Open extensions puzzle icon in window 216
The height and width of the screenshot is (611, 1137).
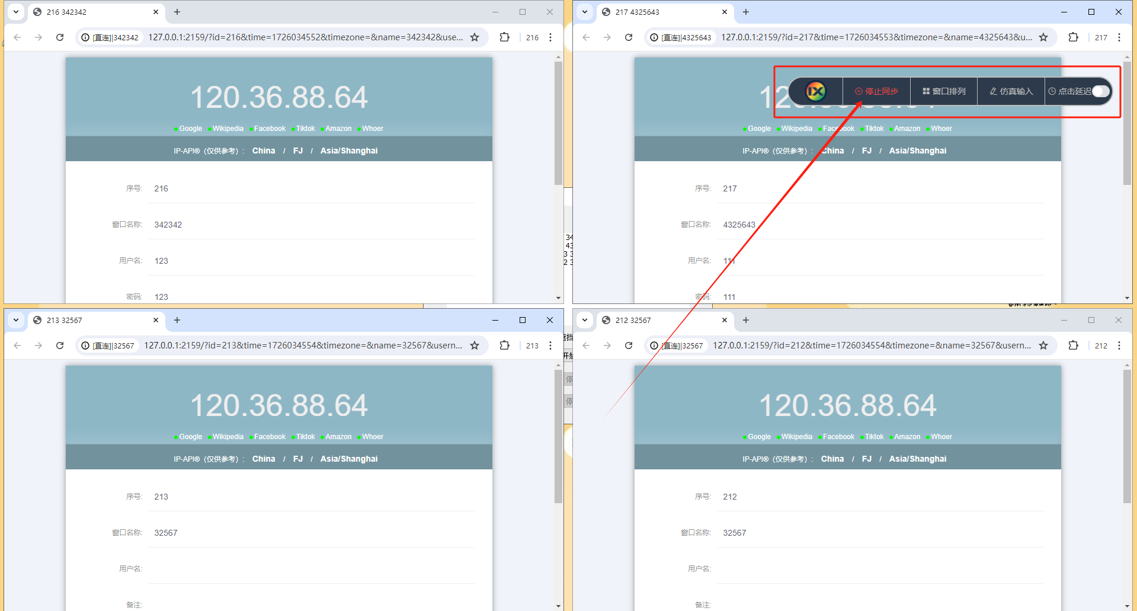(x=504, y=37)
